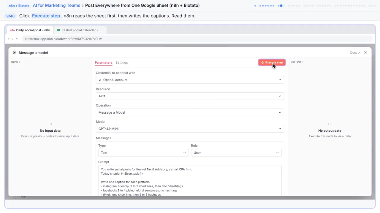Click the Google Sheets icon on second tab
The height and width of the screenshot is (213, 380).
58,30
